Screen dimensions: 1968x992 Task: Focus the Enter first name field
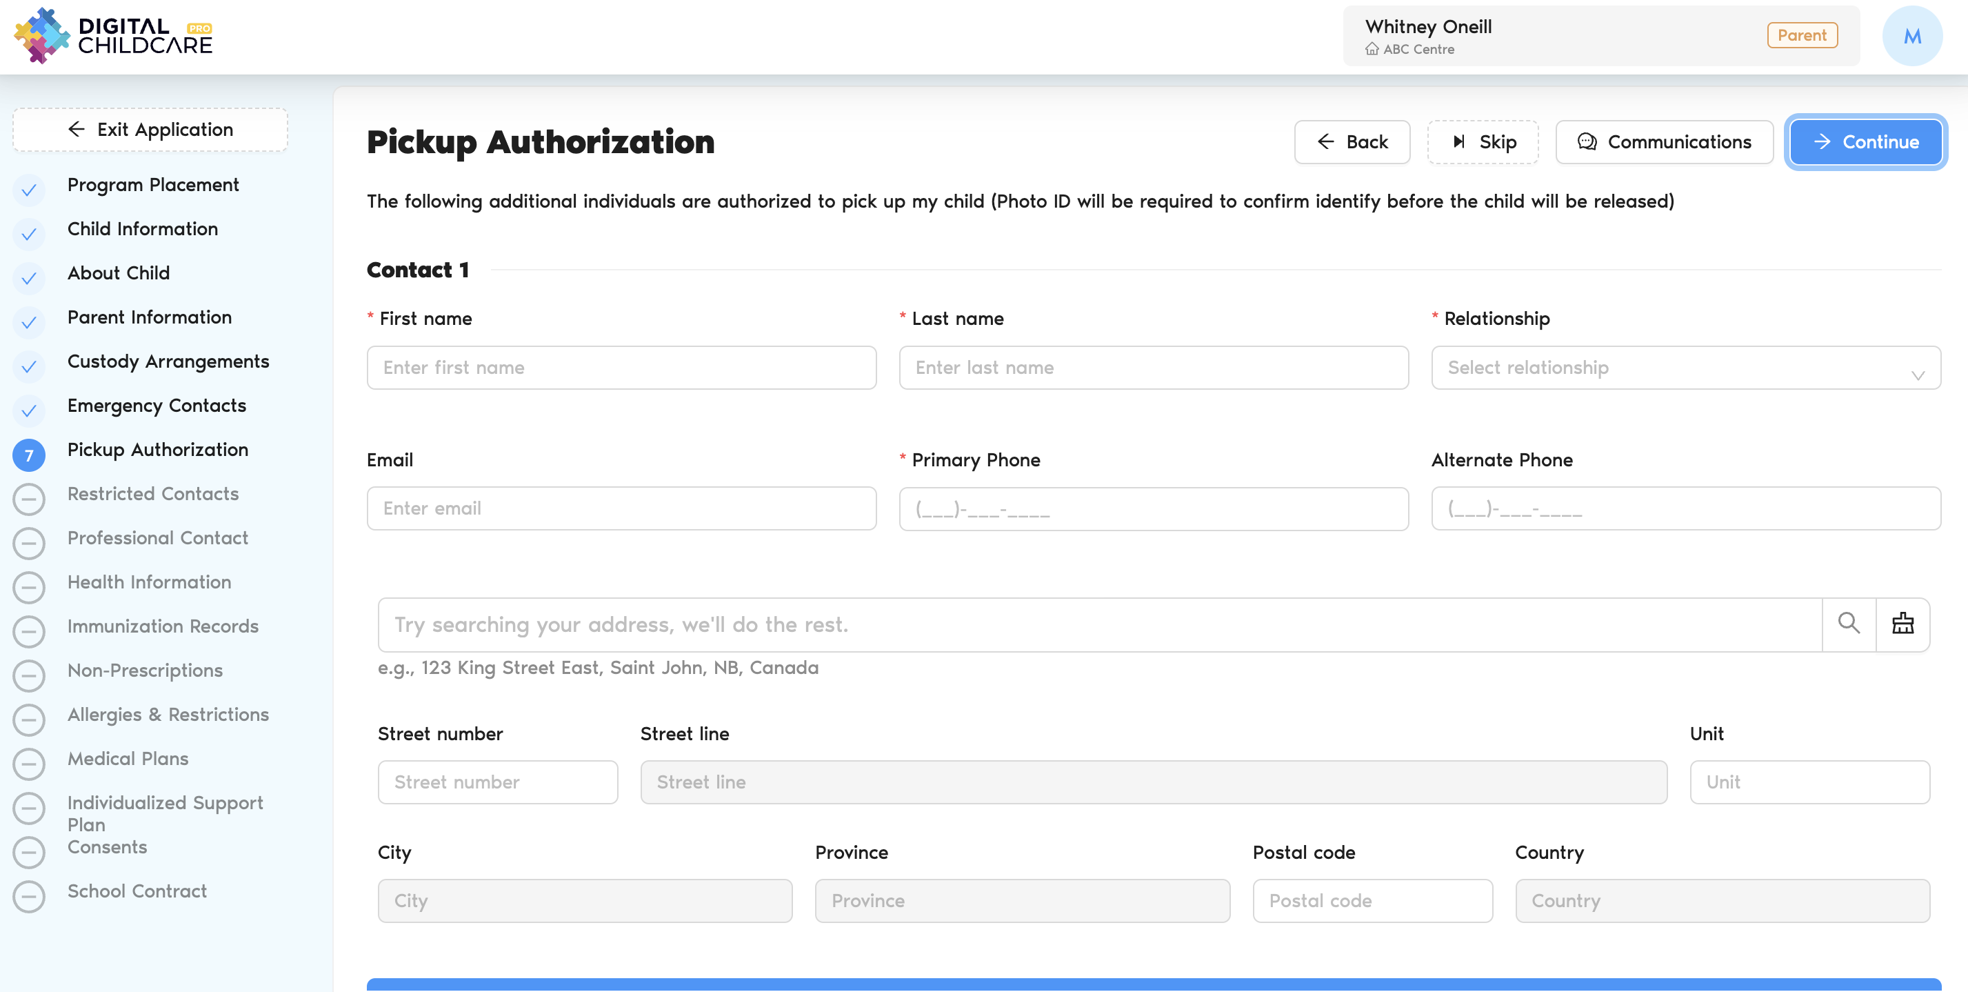pyautogui.click(x=621, y=368)
